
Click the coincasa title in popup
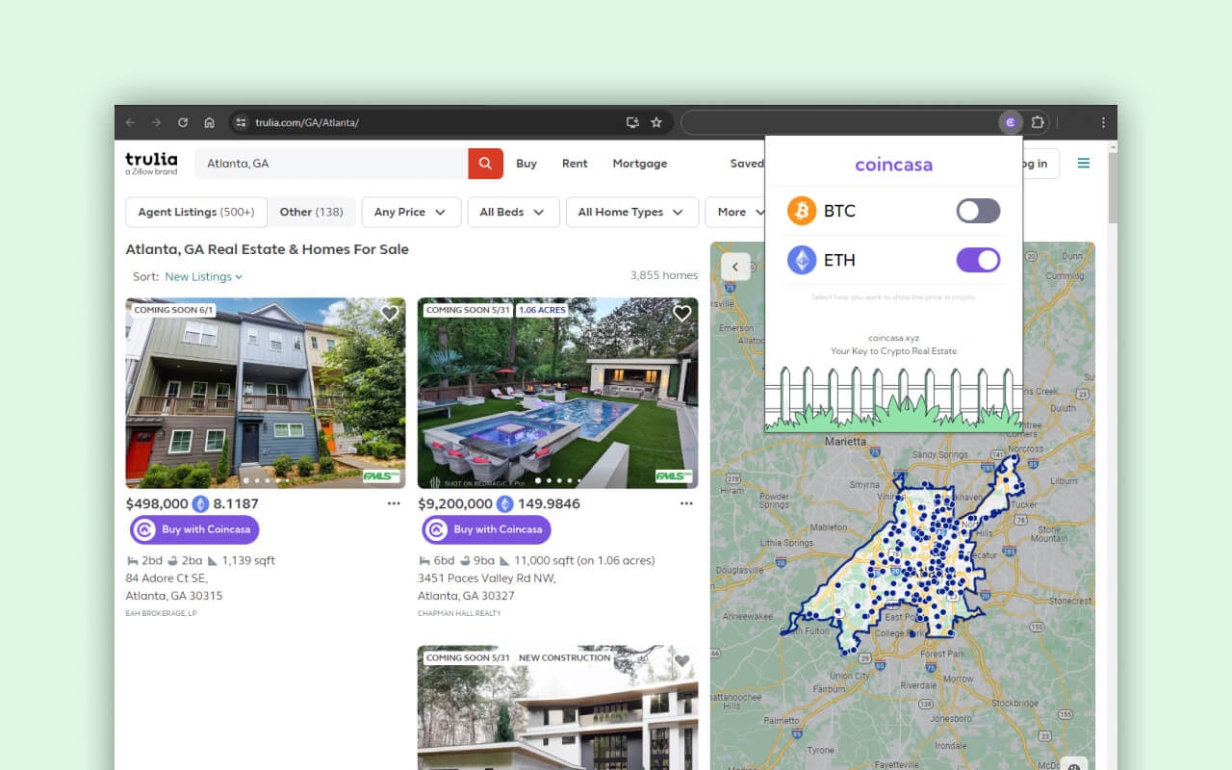click(x=894, y=165)
